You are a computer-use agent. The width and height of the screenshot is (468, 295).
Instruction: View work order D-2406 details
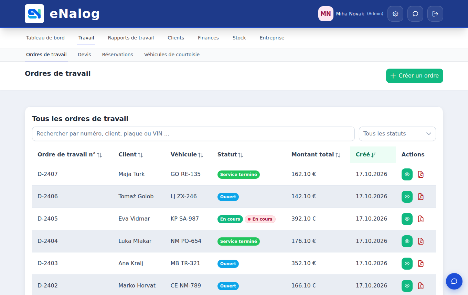point(407,197)
